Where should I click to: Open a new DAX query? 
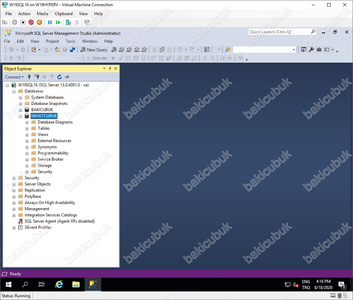pos(144,50)
